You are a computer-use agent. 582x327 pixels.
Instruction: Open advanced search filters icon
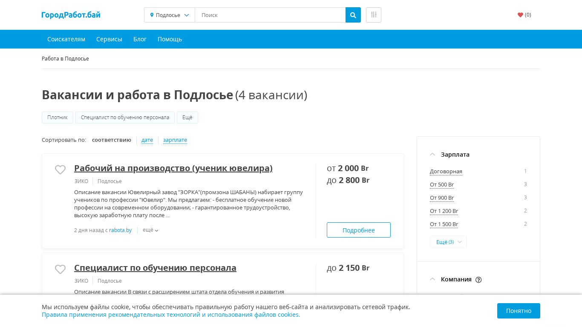point(373,15)
